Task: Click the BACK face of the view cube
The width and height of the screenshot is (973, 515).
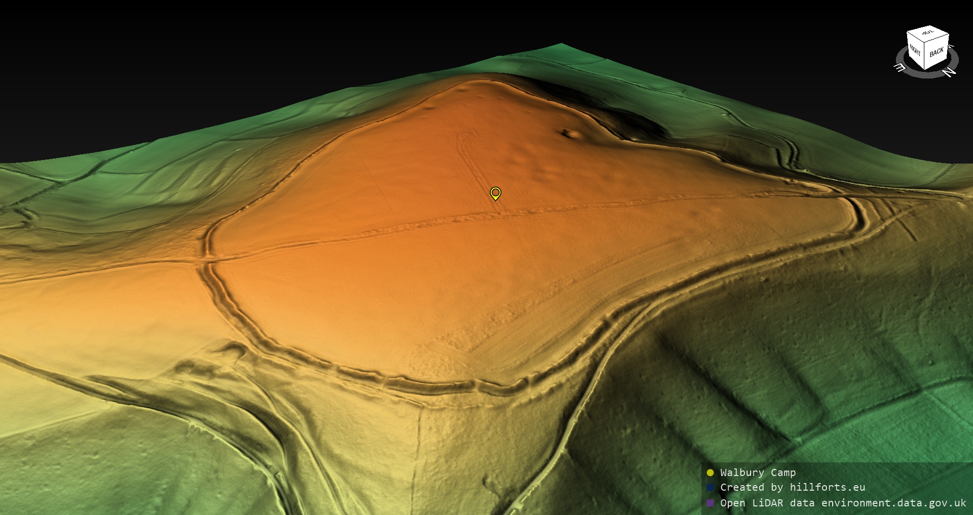Action: [937, 53]
